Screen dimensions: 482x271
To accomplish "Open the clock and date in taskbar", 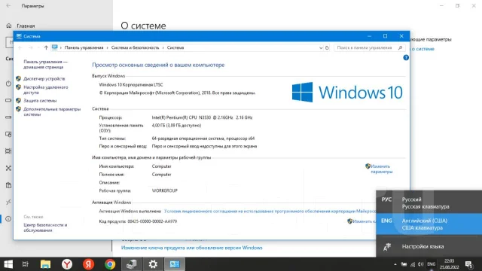I will click(449, 264).
